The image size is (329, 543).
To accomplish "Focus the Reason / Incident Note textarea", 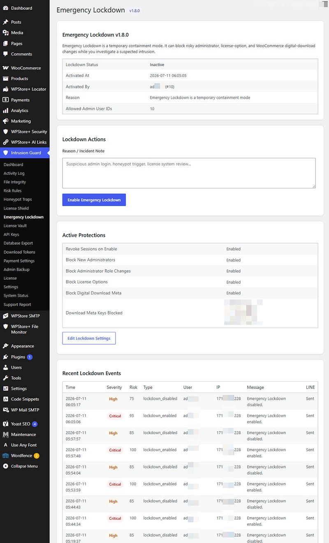I will (189, 173).
